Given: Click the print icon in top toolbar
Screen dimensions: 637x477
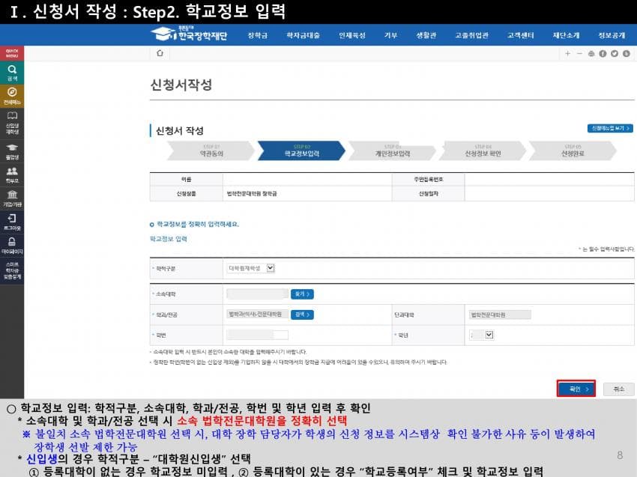Looking at the screenshot, I should pyautogui.click(x=591, y=53).
